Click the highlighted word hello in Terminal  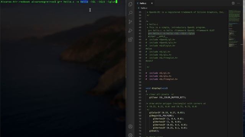[84, 2]
